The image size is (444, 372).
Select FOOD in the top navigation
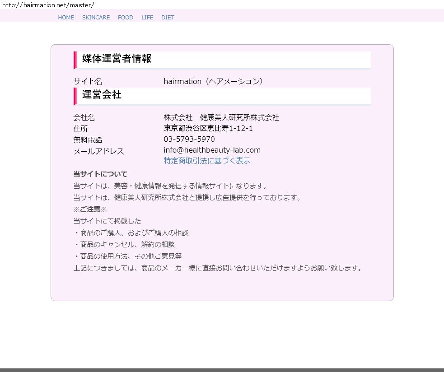[126, 18]
